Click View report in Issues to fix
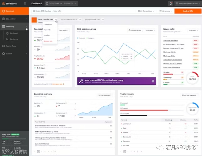The image size is (202, 156). click(193, 30)
